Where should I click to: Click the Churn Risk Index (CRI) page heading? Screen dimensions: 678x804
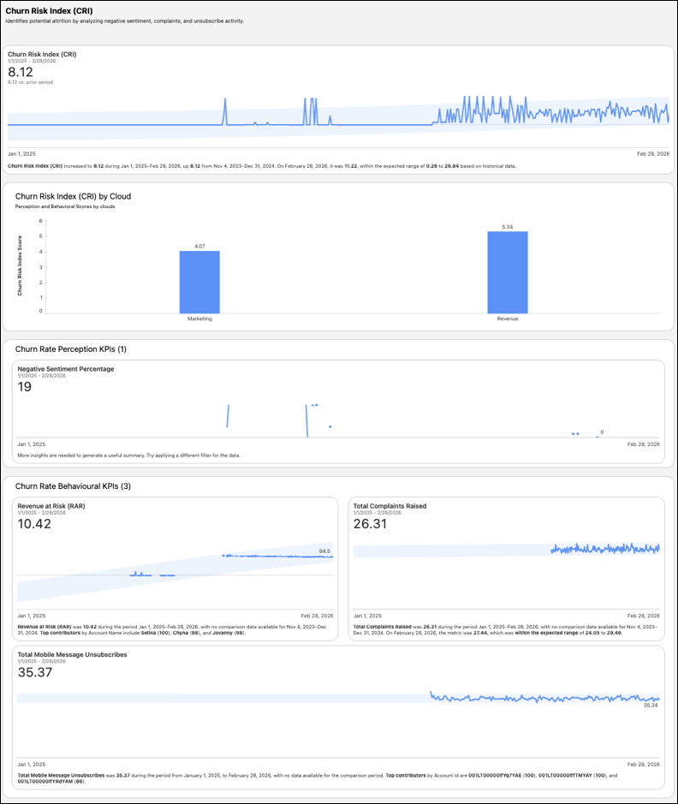pos(49,11)
